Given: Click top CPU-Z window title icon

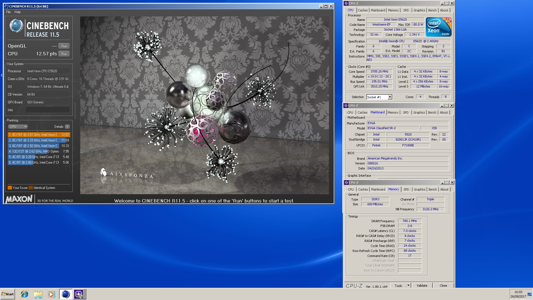Looking at the screenshot, I should pos(346,3).
